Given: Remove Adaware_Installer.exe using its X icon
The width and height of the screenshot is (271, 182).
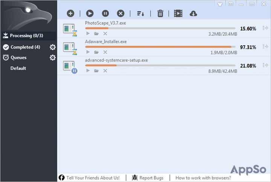Looking at the screenshot, I should pos(105,52).
